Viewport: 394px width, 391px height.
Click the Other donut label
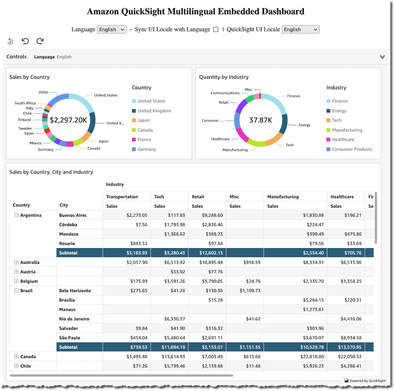tap(43, 92)
